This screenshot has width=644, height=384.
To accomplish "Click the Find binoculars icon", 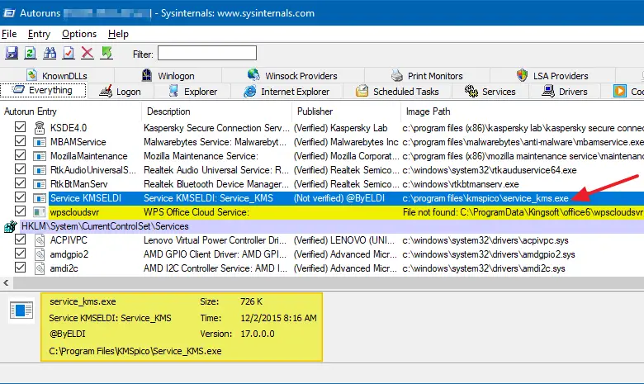I will [x=50, y=53].
